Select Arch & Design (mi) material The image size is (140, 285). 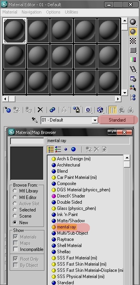74,159
